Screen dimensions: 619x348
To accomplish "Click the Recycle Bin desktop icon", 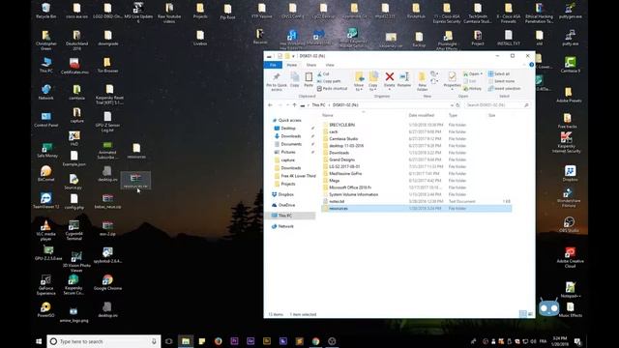I will [x=45, y=11].
